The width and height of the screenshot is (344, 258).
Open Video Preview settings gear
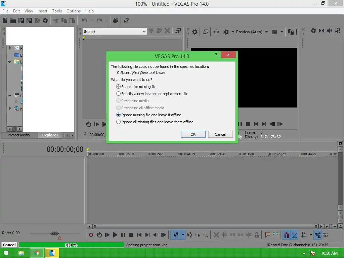[195, 32]
